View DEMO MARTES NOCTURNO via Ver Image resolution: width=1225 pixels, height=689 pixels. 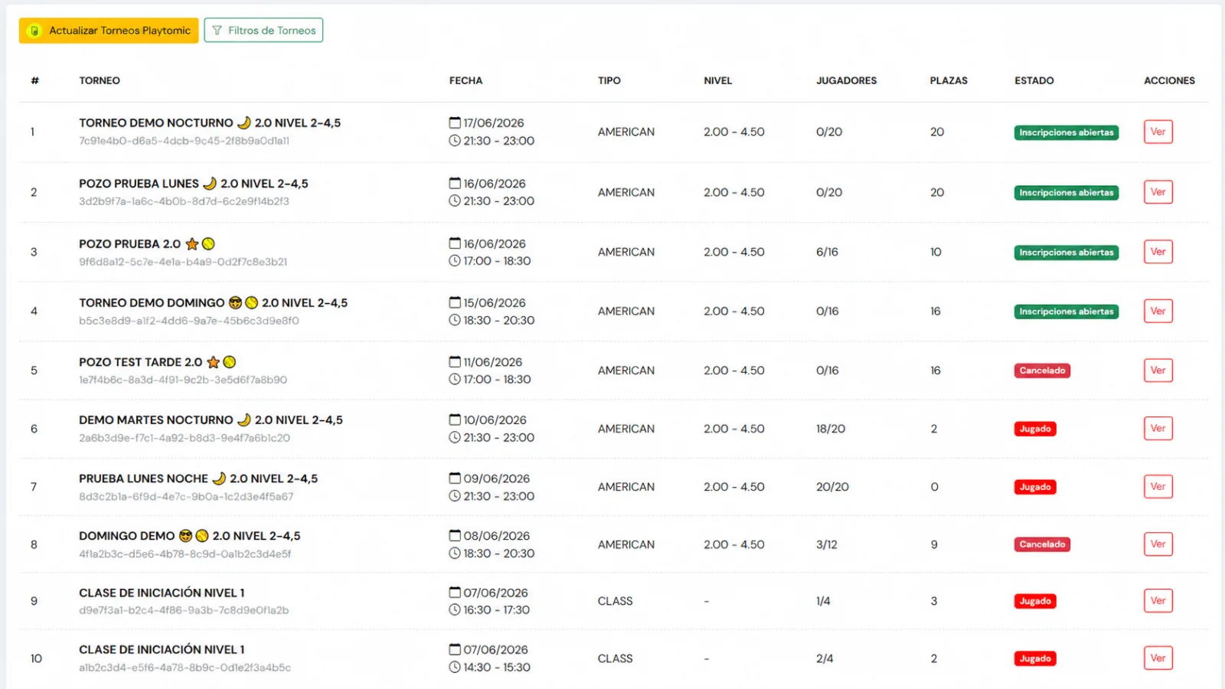pyautogui.click(x=1158, y=429)
